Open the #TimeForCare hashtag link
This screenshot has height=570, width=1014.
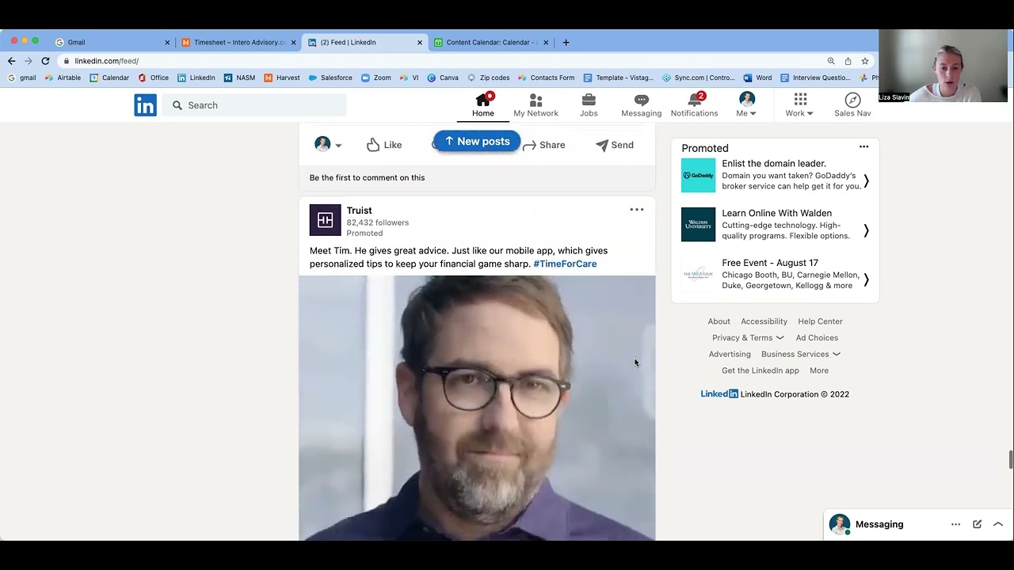point(565,264)
